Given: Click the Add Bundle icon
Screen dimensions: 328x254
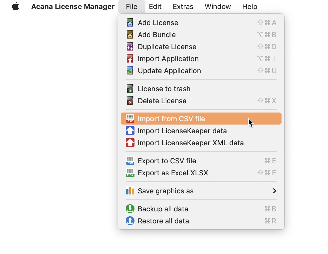Looking at the screenshot, I should point(130,35).
